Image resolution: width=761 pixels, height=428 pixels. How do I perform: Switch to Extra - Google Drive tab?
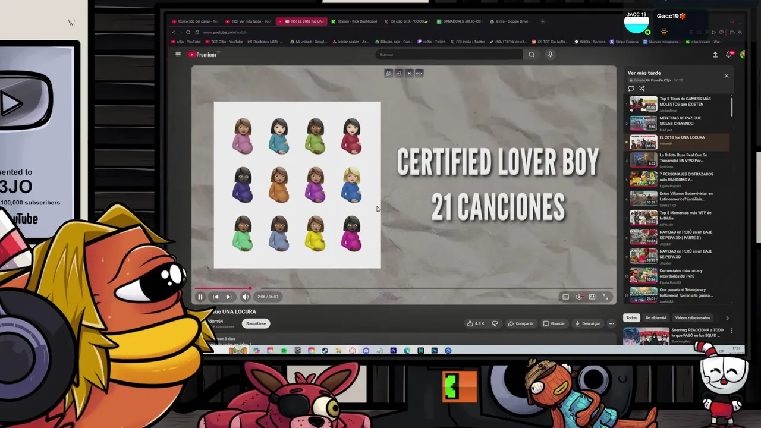tap(509, 21)
